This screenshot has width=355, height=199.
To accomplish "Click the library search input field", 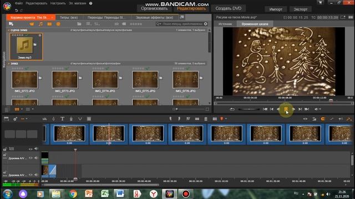I will point(182,24).
